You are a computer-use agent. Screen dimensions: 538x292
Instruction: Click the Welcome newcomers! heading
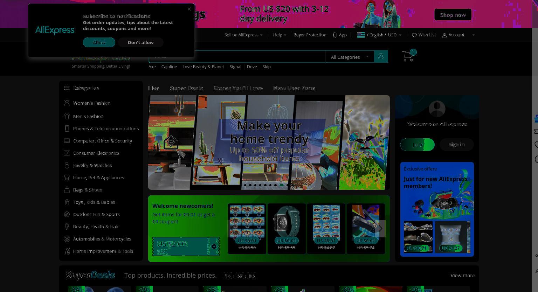[x=183, y=206]
